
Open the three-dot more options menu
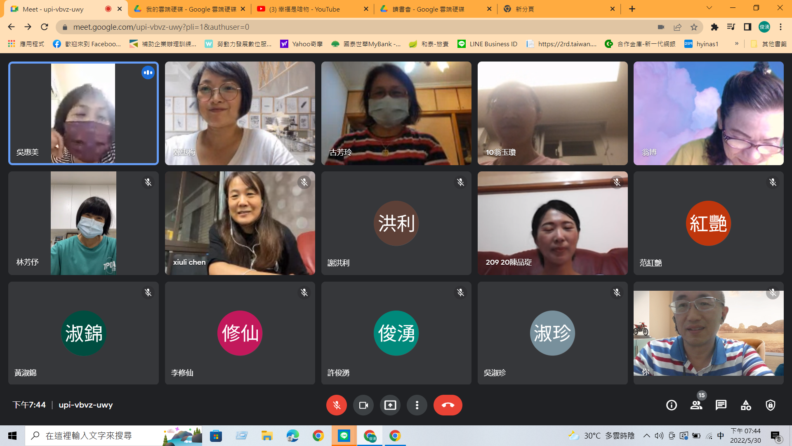coord(417,405)
